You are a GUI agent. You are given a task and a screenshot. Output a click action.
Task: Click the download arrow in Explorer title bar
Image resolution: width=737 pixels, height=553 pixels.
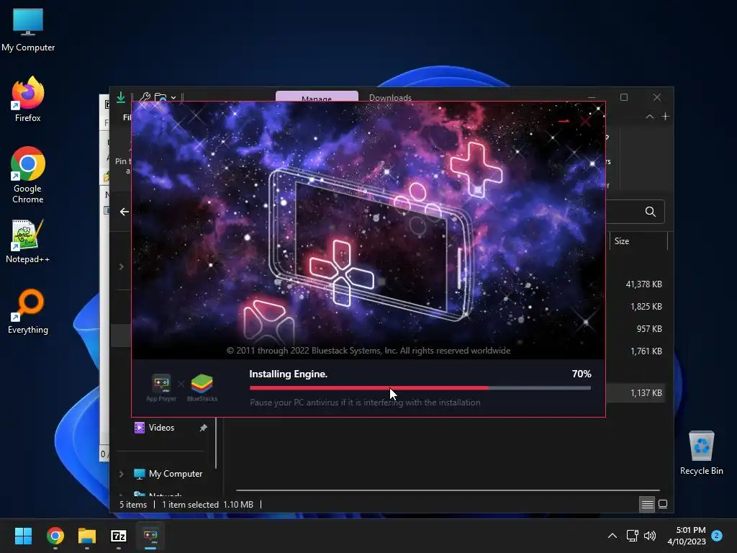(x=121, y=97)
